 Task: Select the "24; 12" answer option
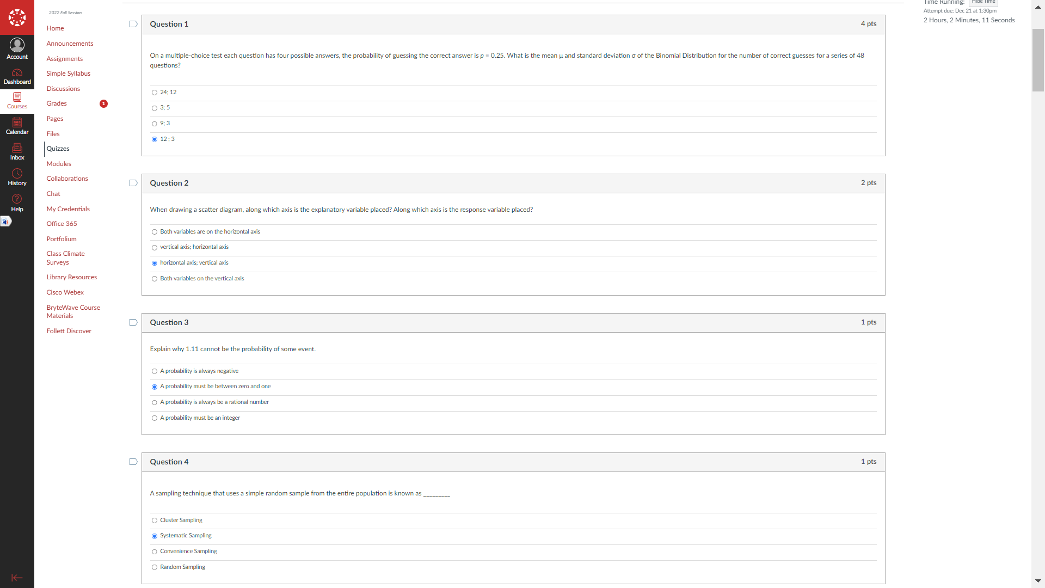(x=155, y=93)
